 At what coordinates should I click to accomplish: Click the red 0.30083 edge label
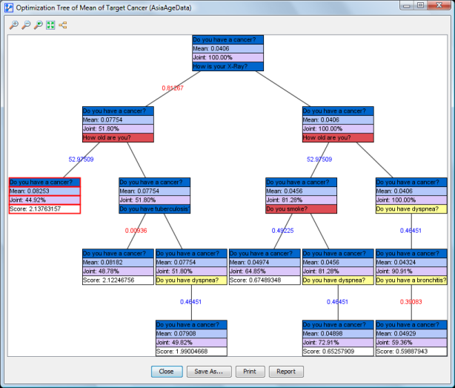coord(411,302)
